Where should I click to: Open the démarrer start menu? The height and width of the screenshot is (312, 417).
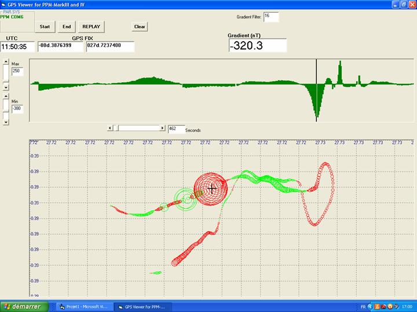pos(22,306)
